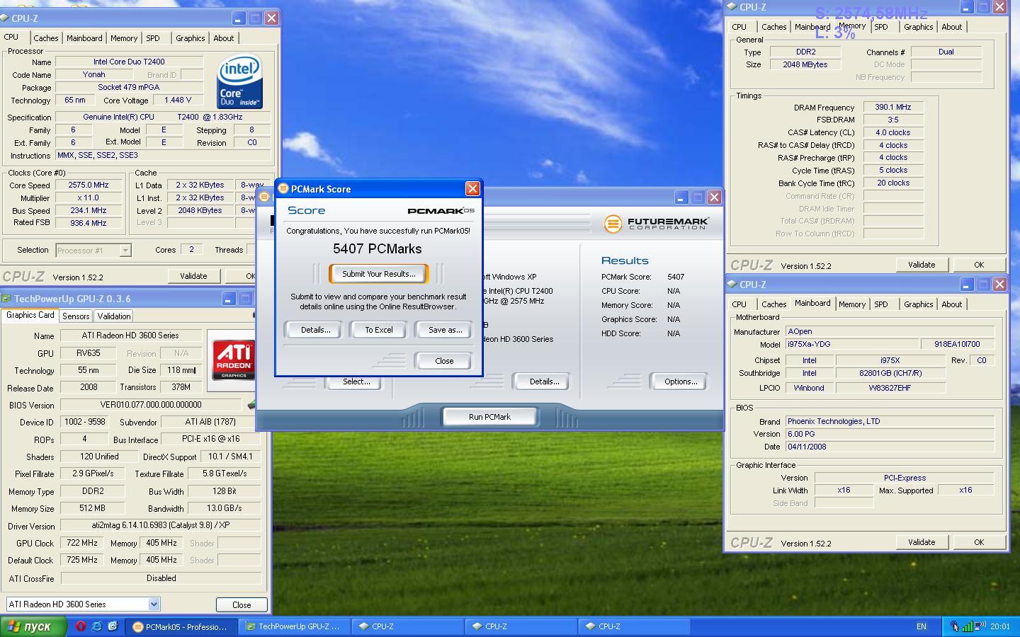Open Mainboard tab in the CPU-Z processor window
This screenshot has height=637, width=1020.
coord(84,38)
